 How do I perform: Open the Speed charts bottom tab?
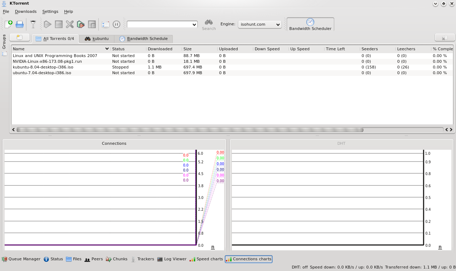click(206, 259)
